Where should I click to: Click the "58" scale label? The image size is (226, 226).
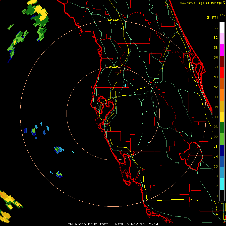pyautogui.click(x=216, y=47)
